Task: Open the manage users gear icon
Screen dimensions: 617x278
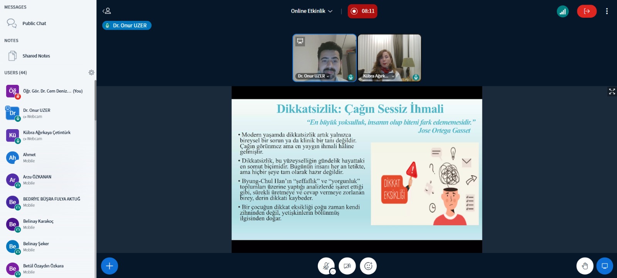Action: tap(91, 72)
